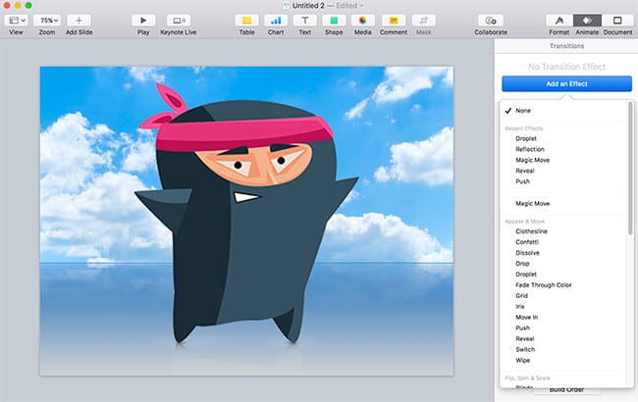The width and height of the screenshot is (638, 402).
Task: Toggle the Animate inspector
Action: coord(587,21)
